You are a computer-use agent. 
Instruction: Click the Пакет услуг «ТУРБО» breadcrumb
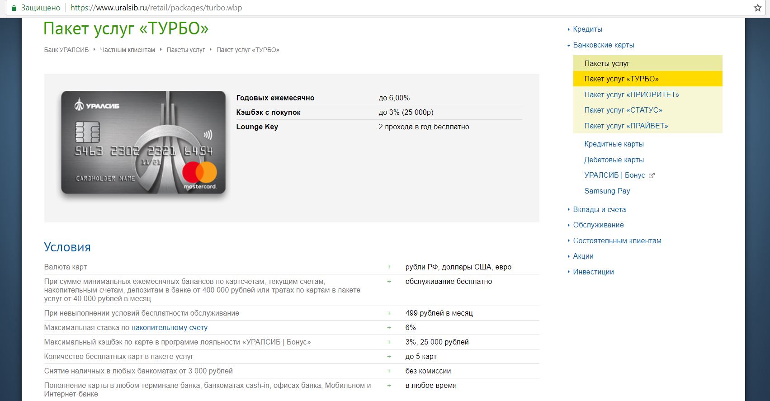coord(248,50)
